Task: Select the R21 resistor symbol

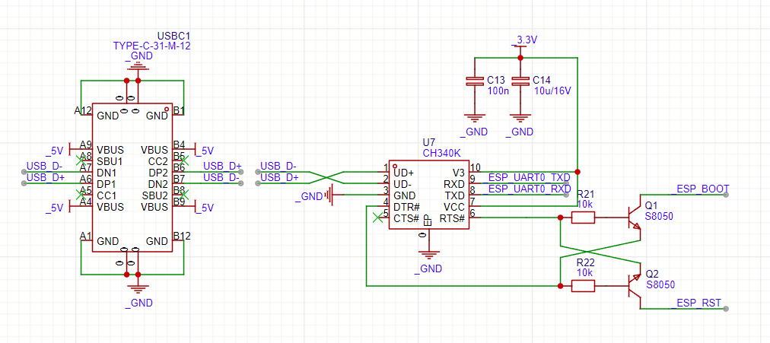Action: pyautogui.click(x=584, y=218)
